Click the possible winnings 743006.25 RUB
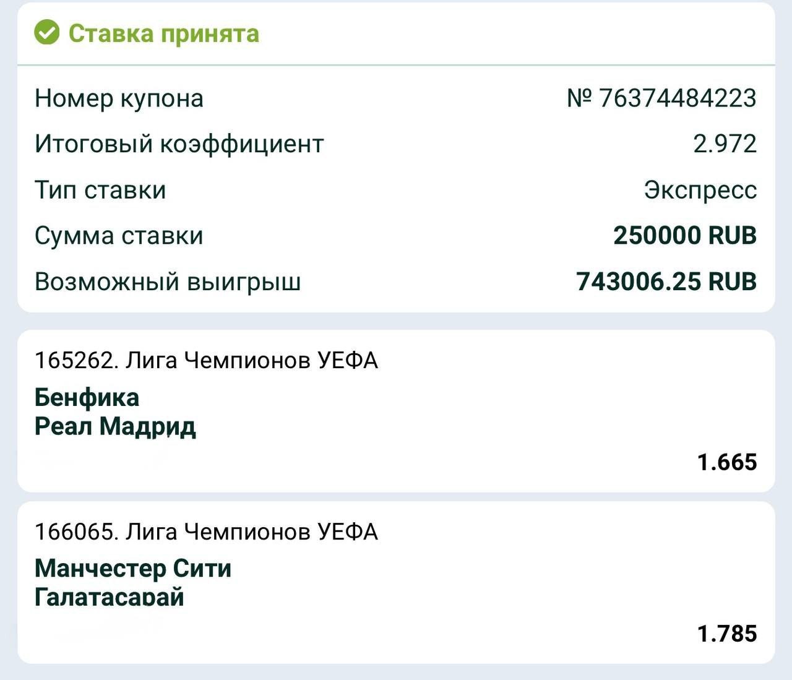Image resolution: width=792 pixels, height=680 pixels. [666, 282]
